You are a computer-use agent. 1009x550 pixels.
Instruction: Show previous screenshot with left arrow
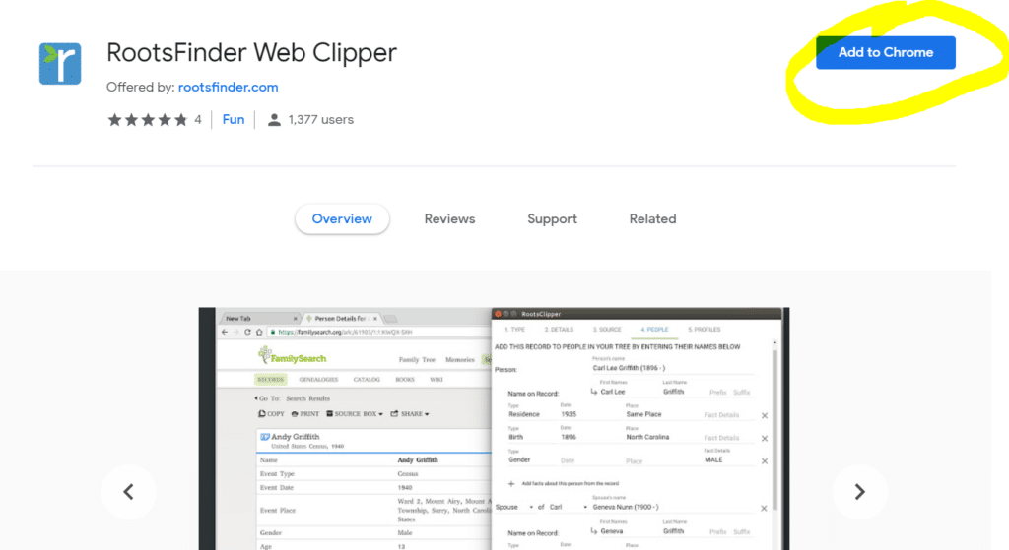click(129, 492)
